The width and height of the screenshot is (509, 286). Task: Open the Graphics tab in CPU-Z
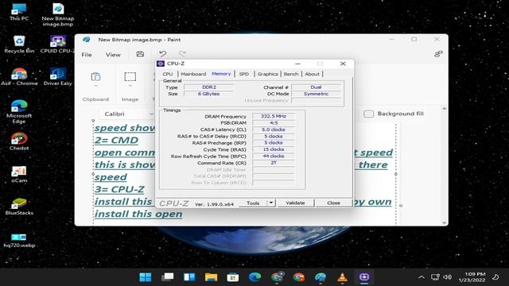click(x=267, y=74)
